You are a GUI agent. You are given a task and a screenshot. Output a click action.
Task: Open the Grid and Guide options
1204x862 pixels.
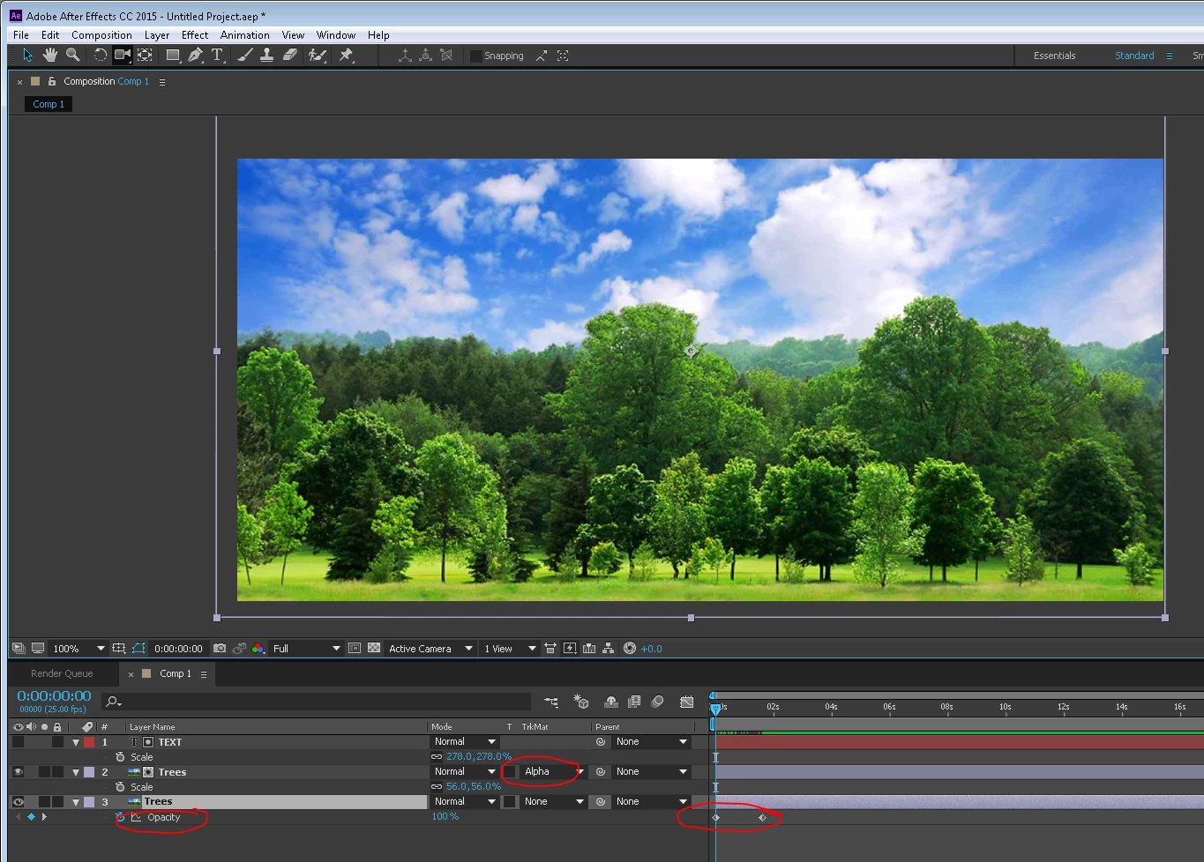118,648
